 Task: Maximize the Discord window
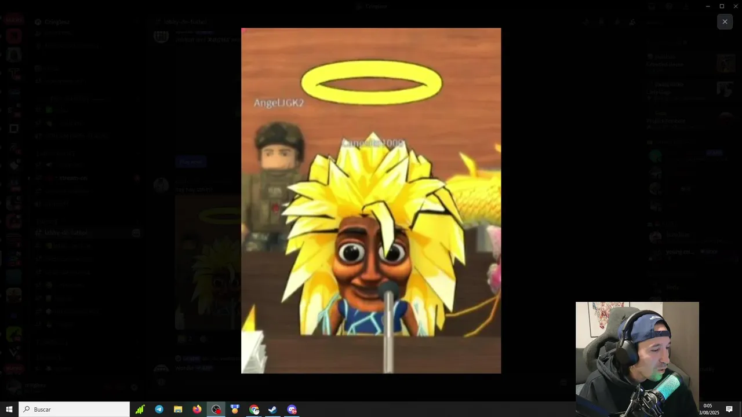coord(722,6)
